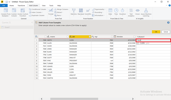Open the Scientific operations icon
This screenshot has height=100, width=171.
coord(88,11)
